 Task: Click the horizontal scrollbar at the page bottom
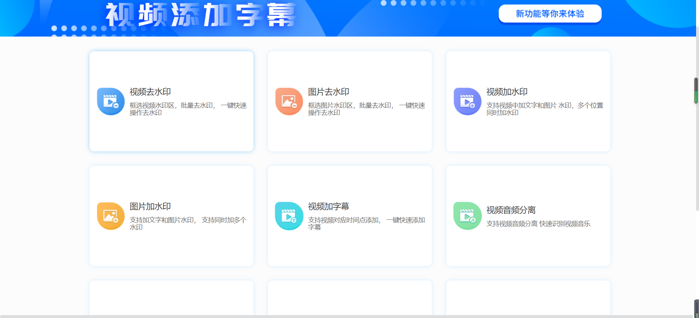click(346, 316)
